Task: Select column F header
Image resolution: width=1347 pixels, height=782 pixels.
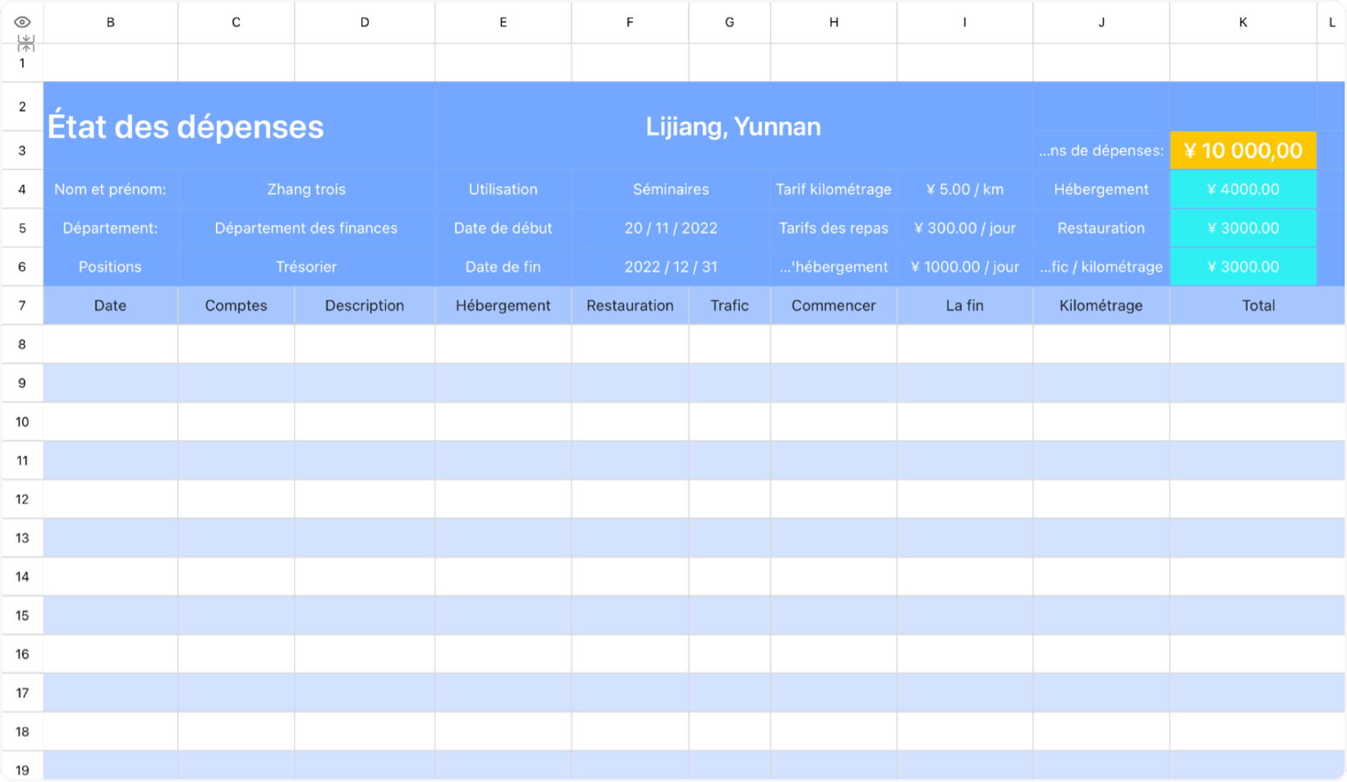Action: pyautogui.click(x=630, y=22)
